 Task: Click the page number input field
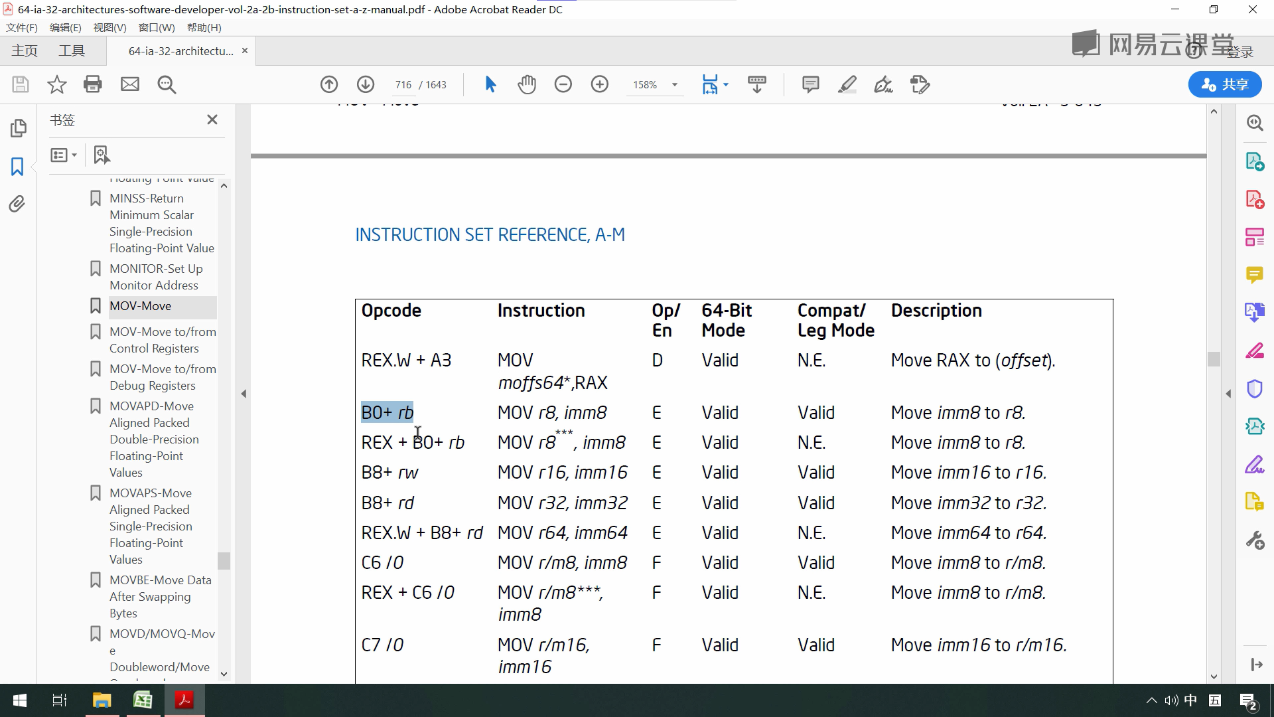click(403, 85)
